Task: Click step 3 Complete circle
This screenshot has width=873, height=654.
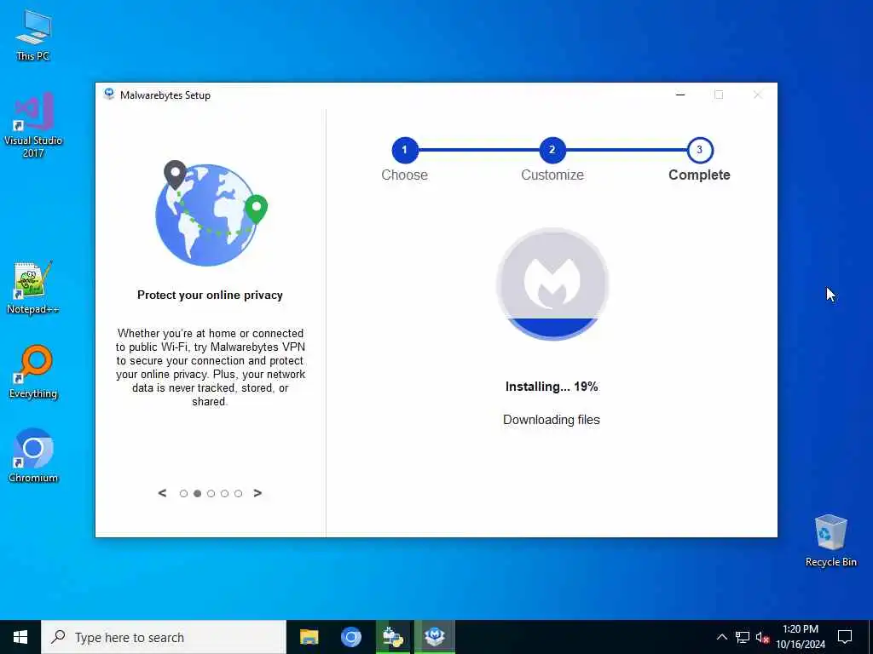Action: (699, 150)
